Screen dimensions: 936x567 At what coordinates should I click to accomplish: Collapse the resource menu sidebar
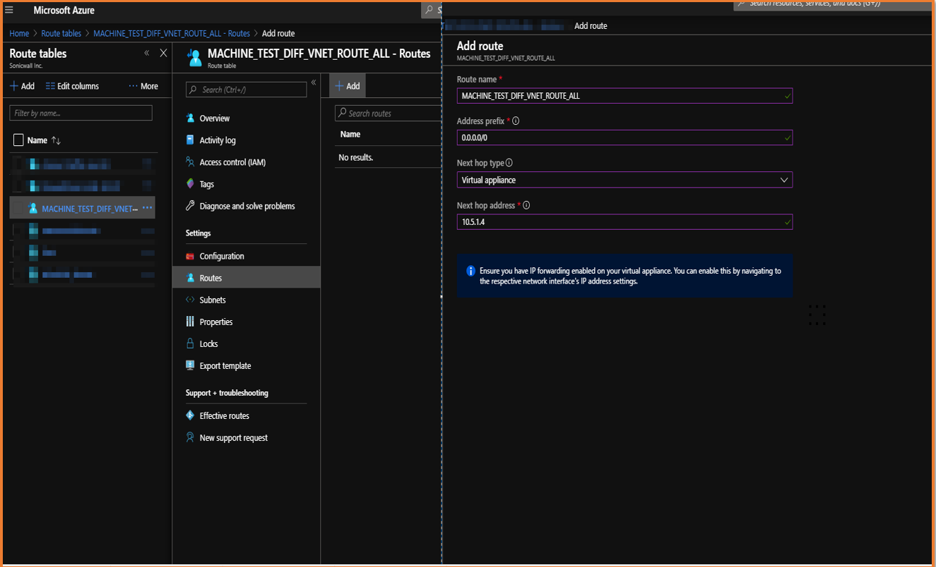point(314,83)
